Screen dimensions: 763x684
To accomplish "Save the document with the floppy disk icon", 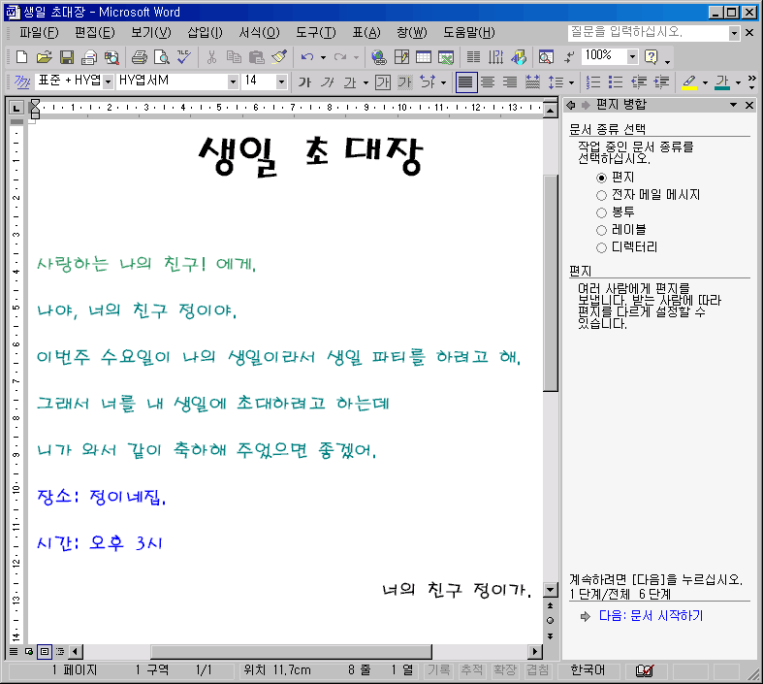I will [67, 57].
